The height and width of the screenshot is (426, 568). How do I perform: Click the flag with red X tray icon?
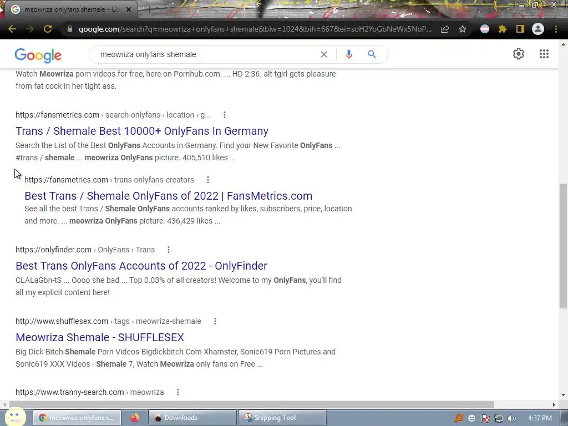pos(485,418)
